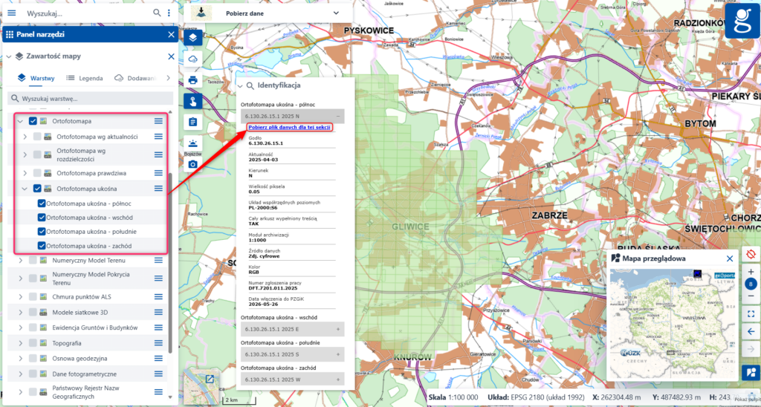
Task: Enable Ortofotomapa wg rozdzielczości checkbox
Action: pyautogui.click(x=37, y=154)
